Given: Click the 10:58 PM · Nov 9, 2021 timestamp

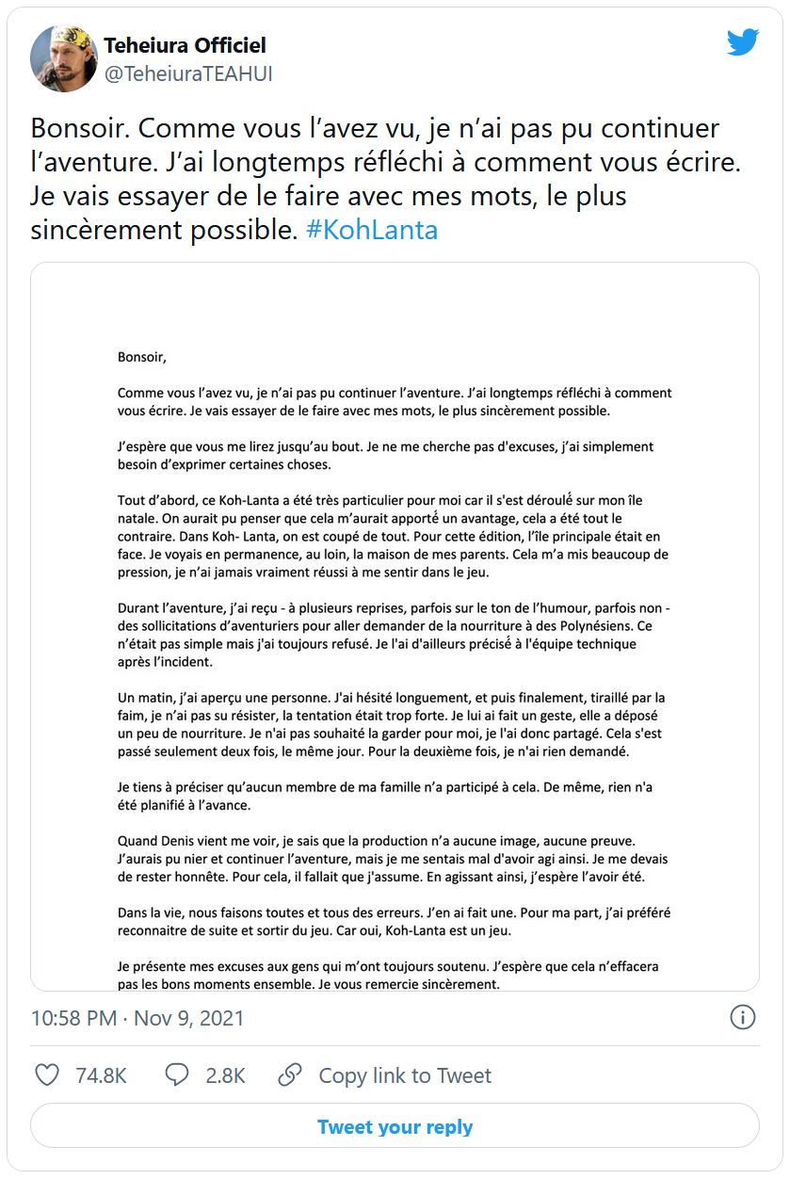Looking at the screenshot, I should (137, 1018).
